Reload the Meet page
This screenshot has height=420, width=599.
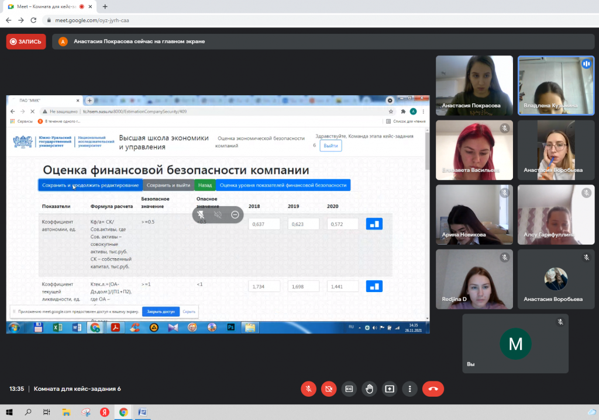tap(33, 20)
